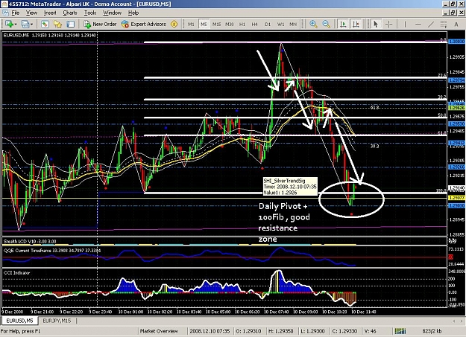This screenshot has width=466, height=337.
Task: Click the EURUSD,M5 chart header label
Action: [49, 35]
